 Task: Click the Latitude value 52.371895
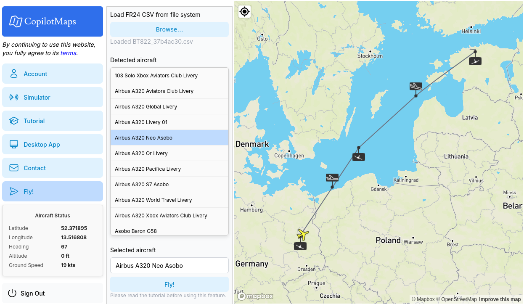click(x=74, y=228)
